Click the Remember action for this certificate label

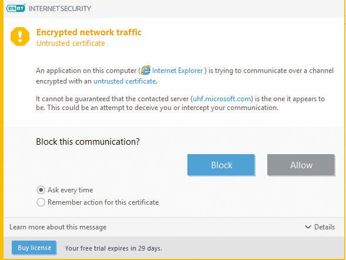pyautogui.click(x=103, y=202)
